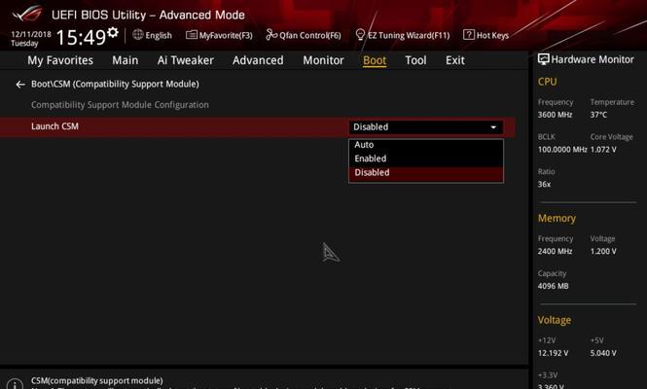The width and height of the screenshot is (647, 389).
Task: Click Memory capacity value 4096 MB
Action: pos(553,286)
